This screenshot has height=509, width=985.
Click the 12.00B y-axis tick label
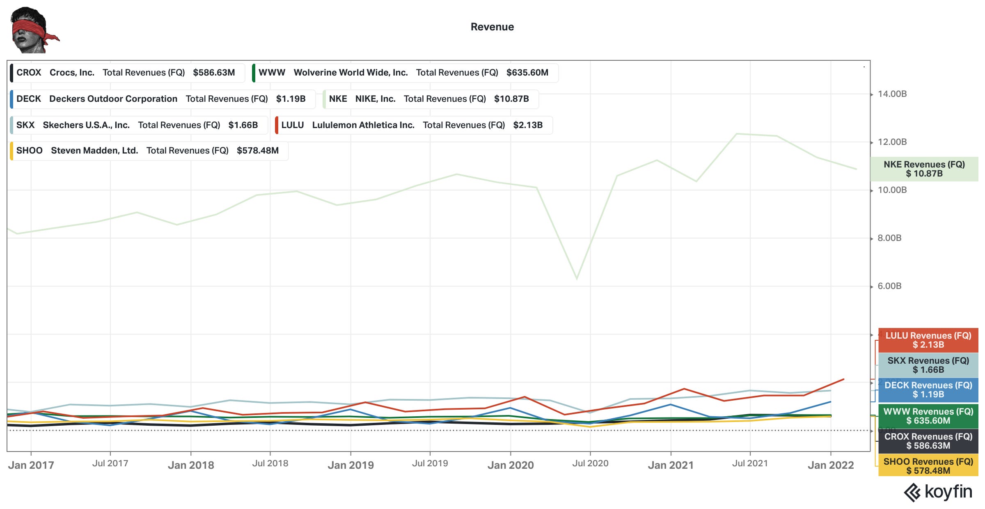point(892,142)
